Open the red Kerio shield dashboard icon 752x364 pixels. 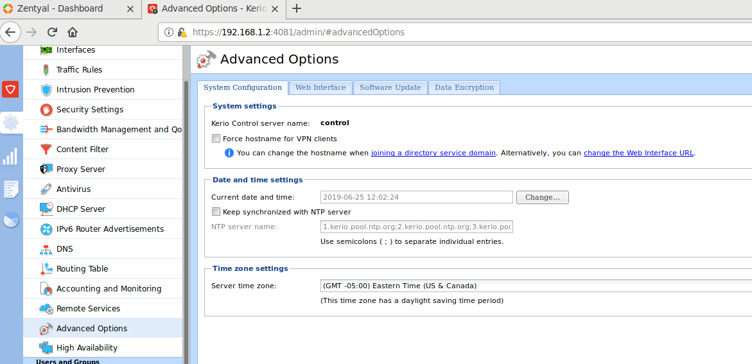[x=10, y=89]
